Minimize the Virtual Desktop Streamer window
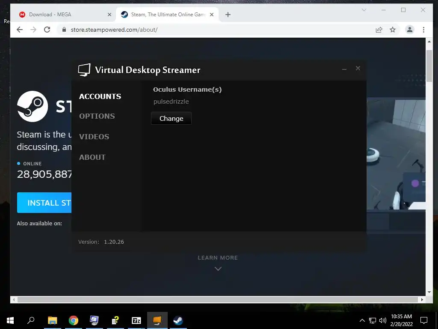Image resolution: width=438 pixels, height=329 pixels. (x=344, y=69)
